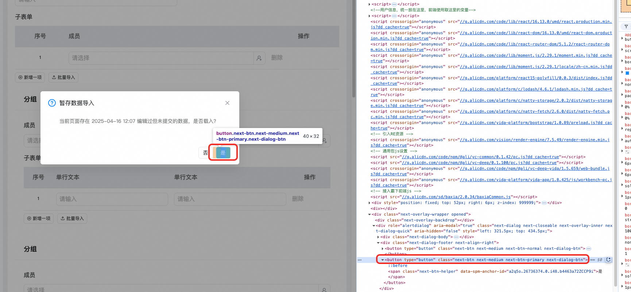
Task: Click the Ask AI icon on the selected element row
Action: (608, 260)
